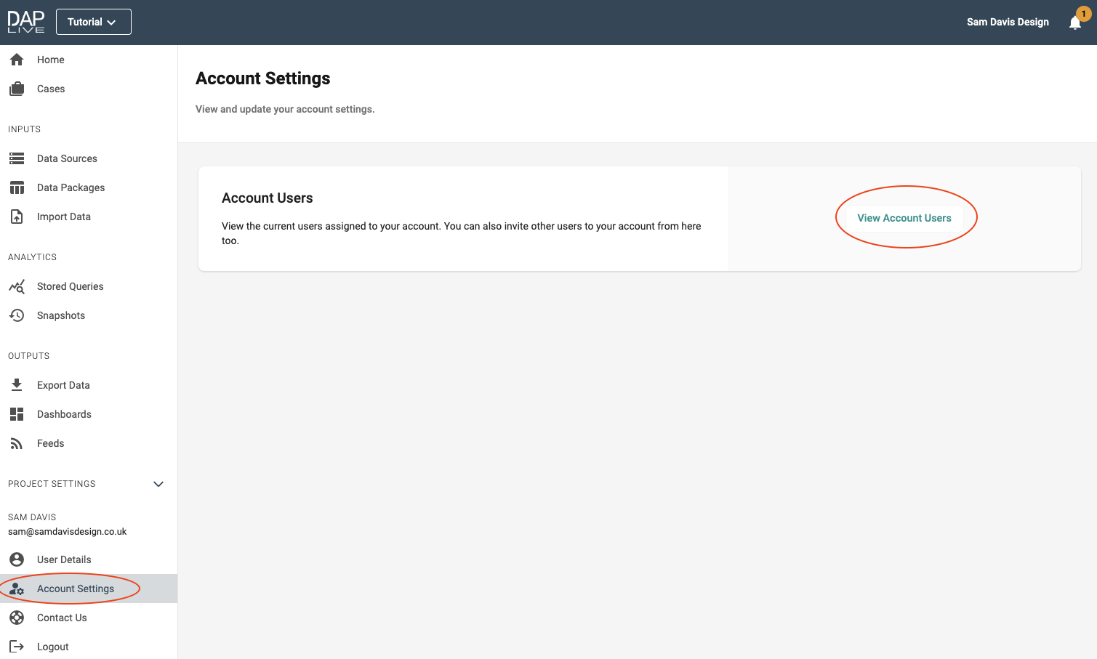Expand the Project Settings chevron
Viewport: 1097px width, 659px height.
pyautogui.click(x=158, y=484)
